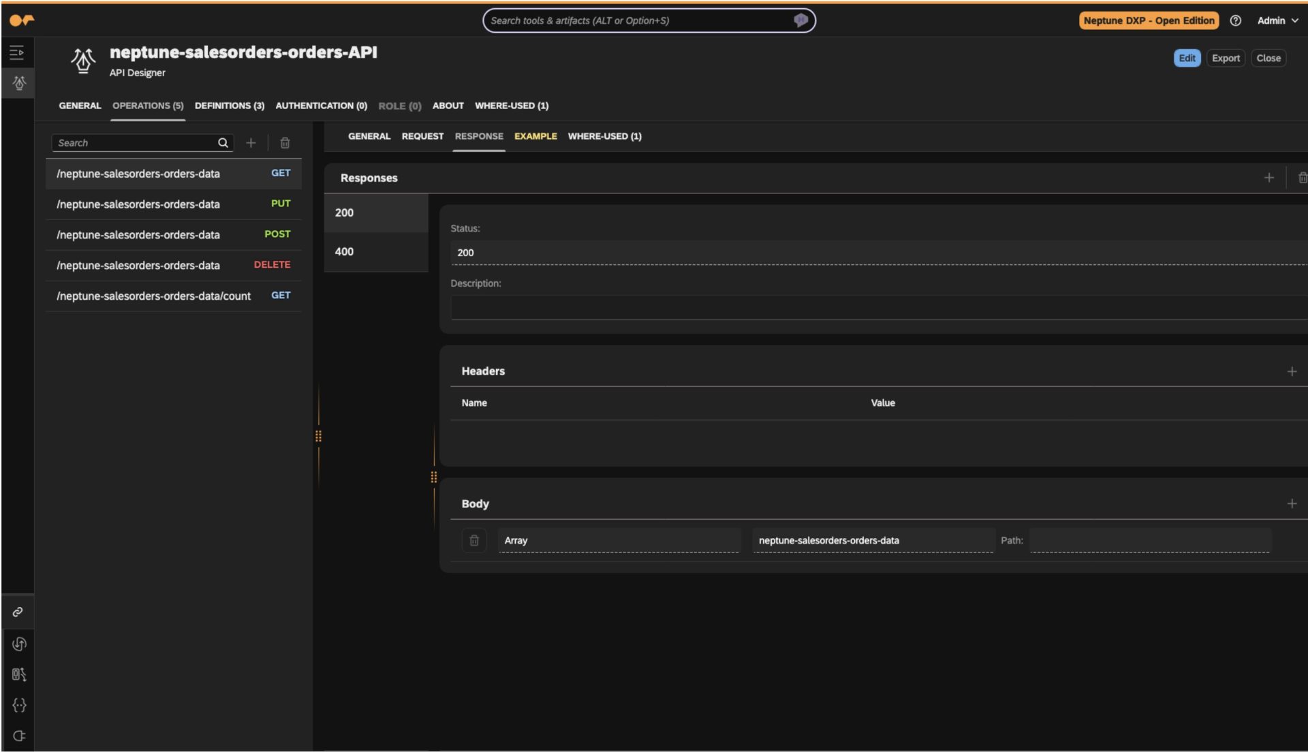Screen dimensions: 1308x752
Task: Click the blue Edit button
Action: [x=1187, y=59]
